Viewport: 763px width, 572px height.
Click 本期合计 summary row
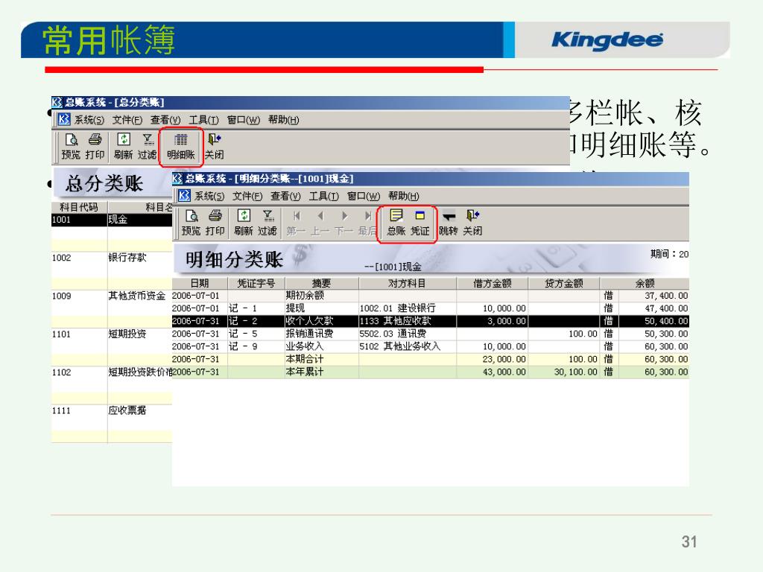pos(431,359)
